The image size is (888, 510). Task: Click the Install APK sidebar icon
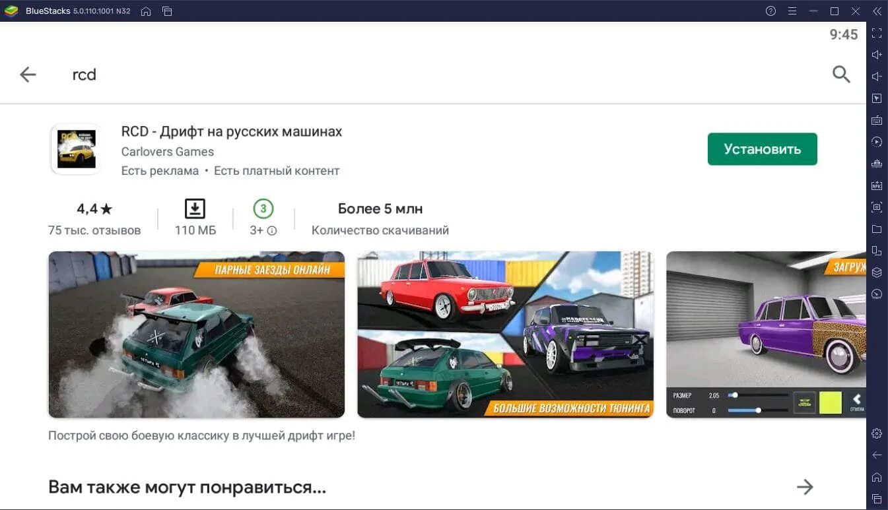[877, 185]
